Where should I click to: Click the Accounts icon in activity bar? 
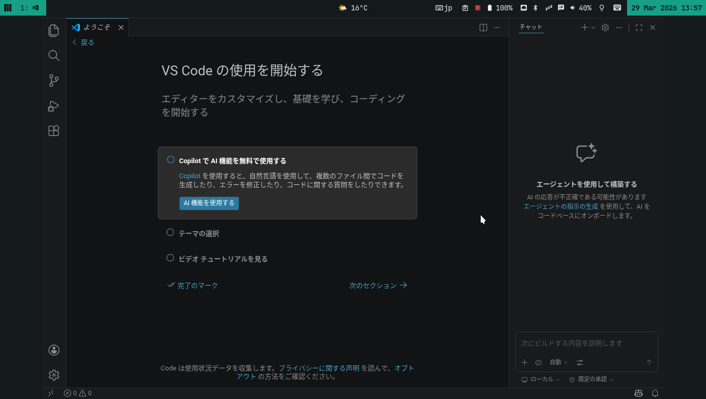click(53, 350)
